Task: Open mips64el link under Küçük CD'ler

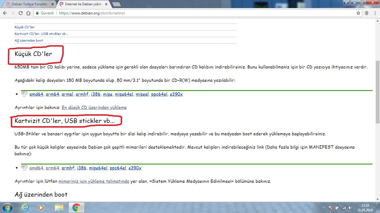Action: (x=124, y=94)
